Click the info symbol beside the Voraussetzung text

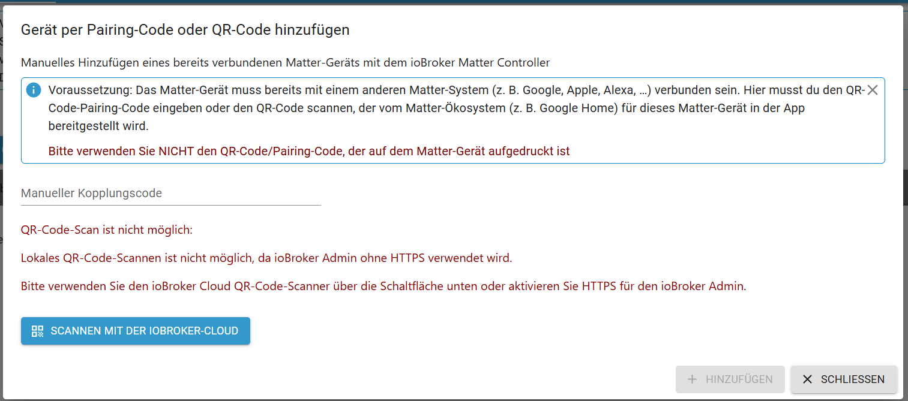34,90
